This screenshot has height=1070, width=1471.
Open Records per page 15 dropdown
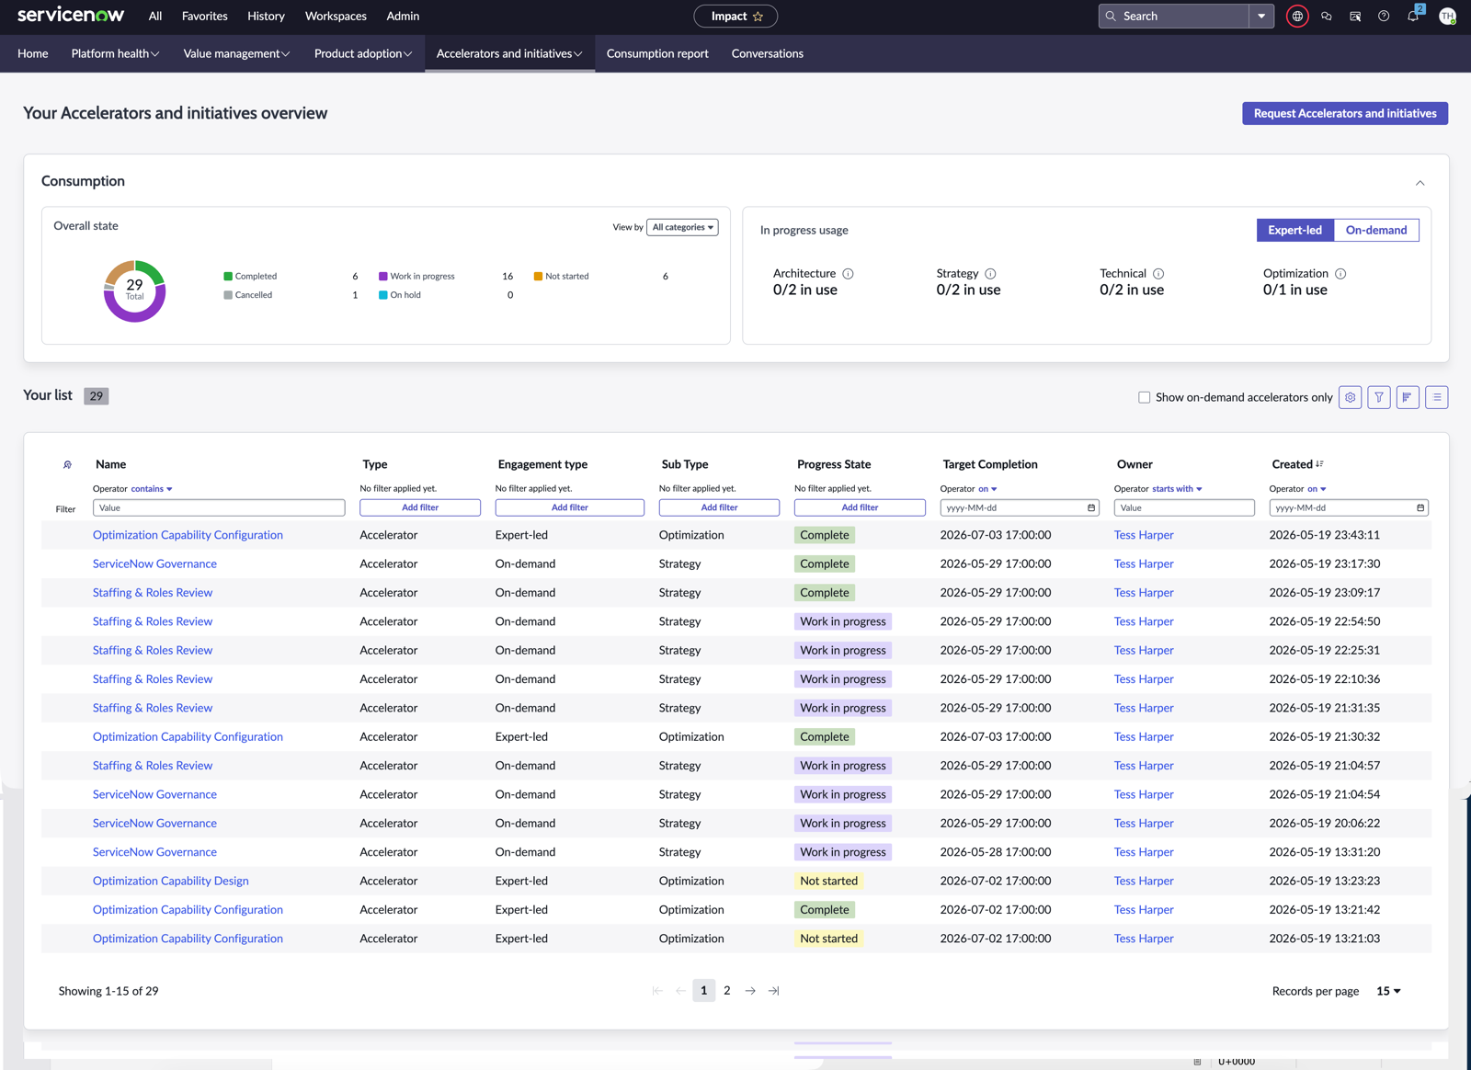pyautogui.click(x=1388, y=991)
